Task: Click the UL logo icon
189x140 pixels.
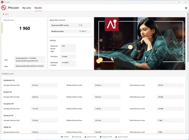Action: [4, 8]
